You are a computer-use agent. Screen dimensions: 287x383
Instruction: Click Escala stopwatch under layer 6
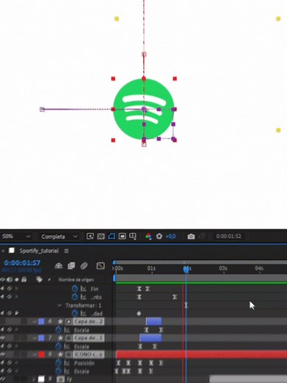tap(58, 330)
